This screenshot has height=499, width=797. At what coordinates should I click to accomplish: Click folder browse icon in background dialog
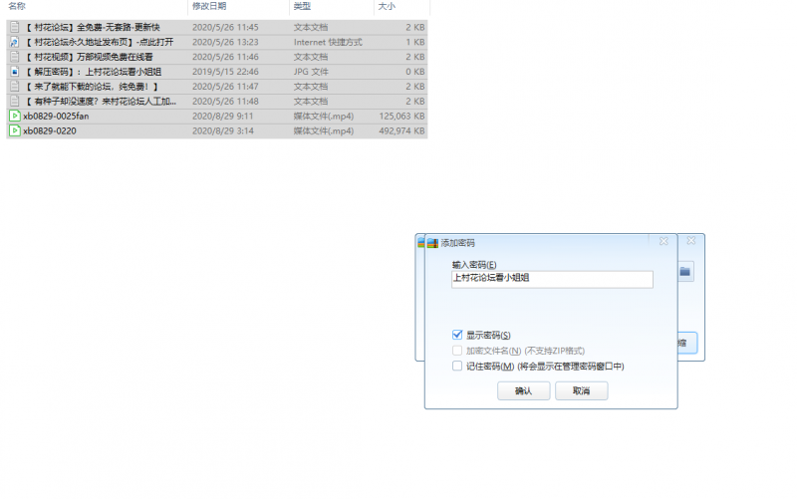[x=685, y=272]
